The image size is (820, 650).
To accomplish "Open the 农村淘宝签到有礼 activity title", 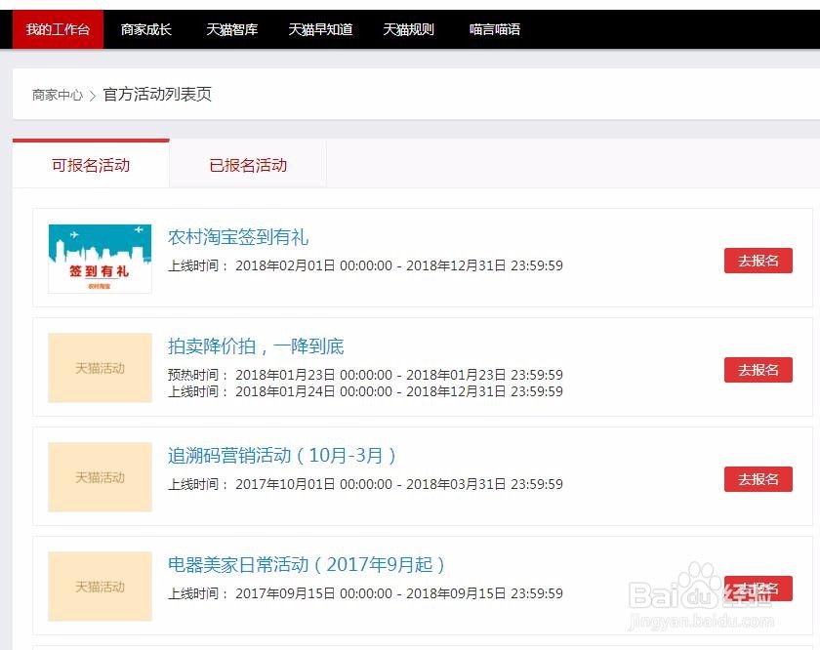I will click(x=238, y=237).
